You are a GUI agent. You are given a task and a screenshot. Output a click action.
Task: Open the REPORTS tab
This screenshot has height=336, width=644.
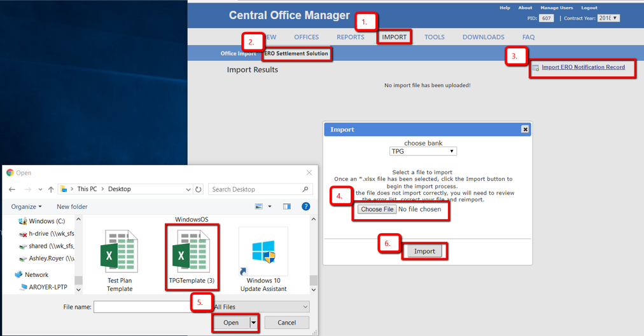tap(351, 37)
